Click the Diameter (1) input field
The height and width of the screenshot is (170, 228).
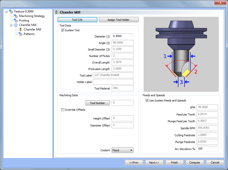point(122,36)
